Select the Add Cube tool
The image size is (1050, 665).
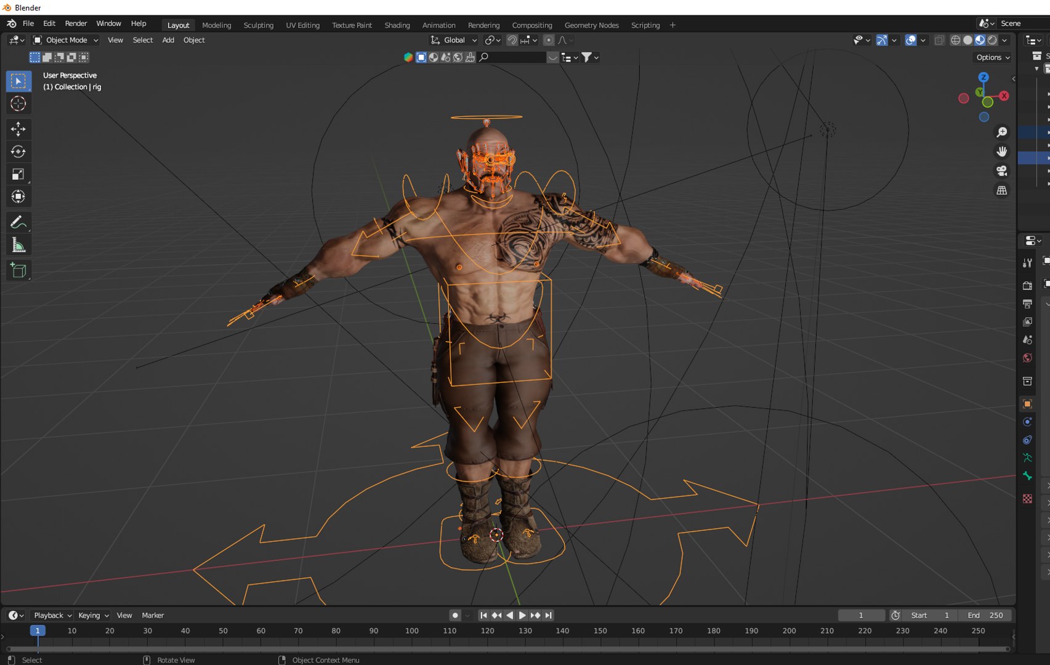[18, 270]
